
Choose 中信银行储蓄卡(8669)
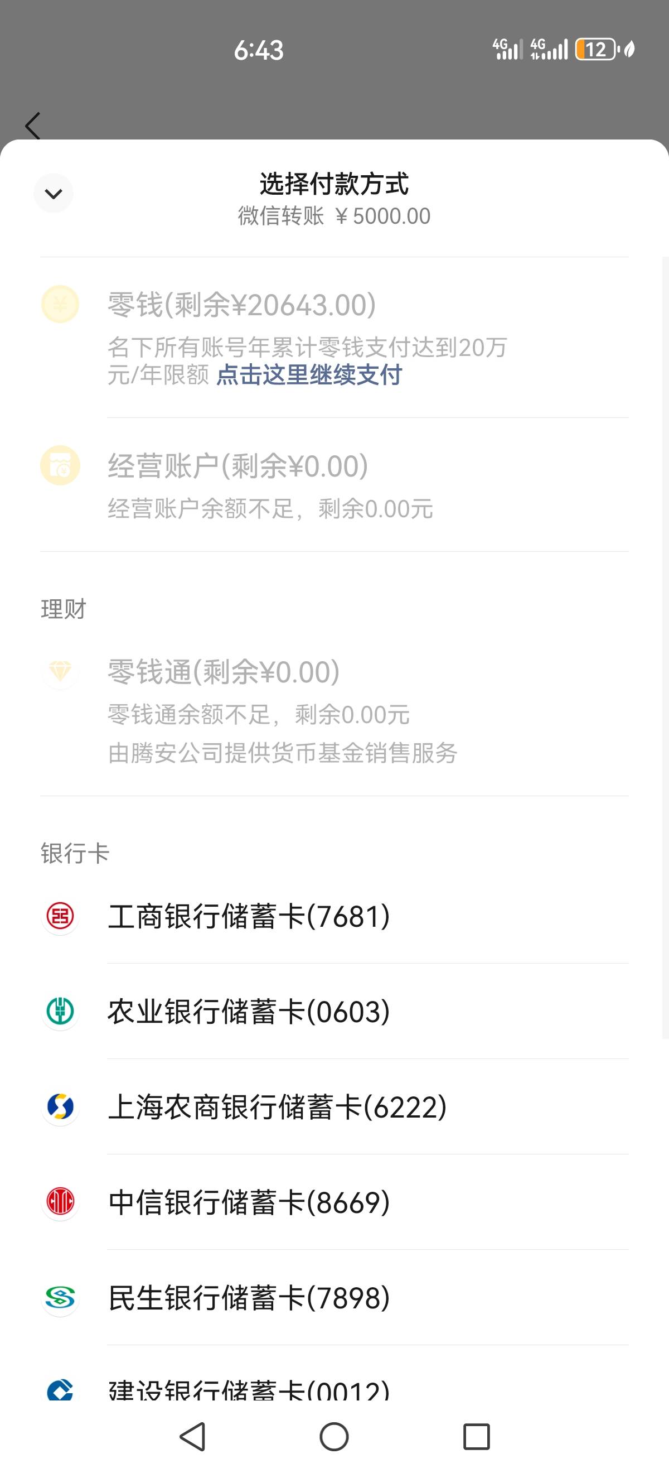(x=334, y=1202)
